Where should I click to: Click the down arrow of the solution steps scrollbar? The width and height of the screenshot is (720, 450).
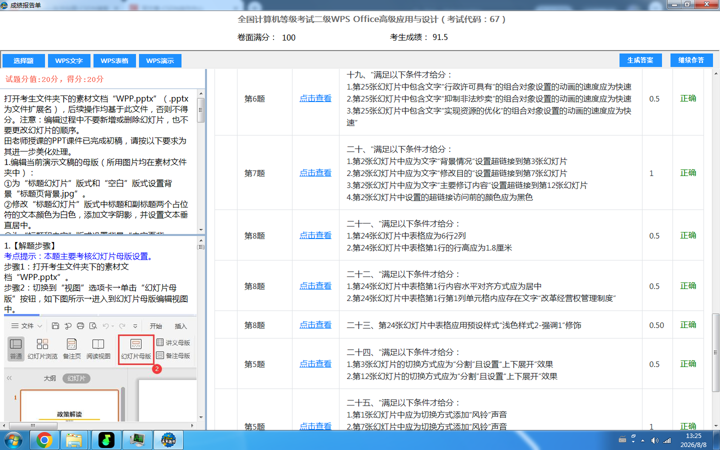tap(201, 417)
